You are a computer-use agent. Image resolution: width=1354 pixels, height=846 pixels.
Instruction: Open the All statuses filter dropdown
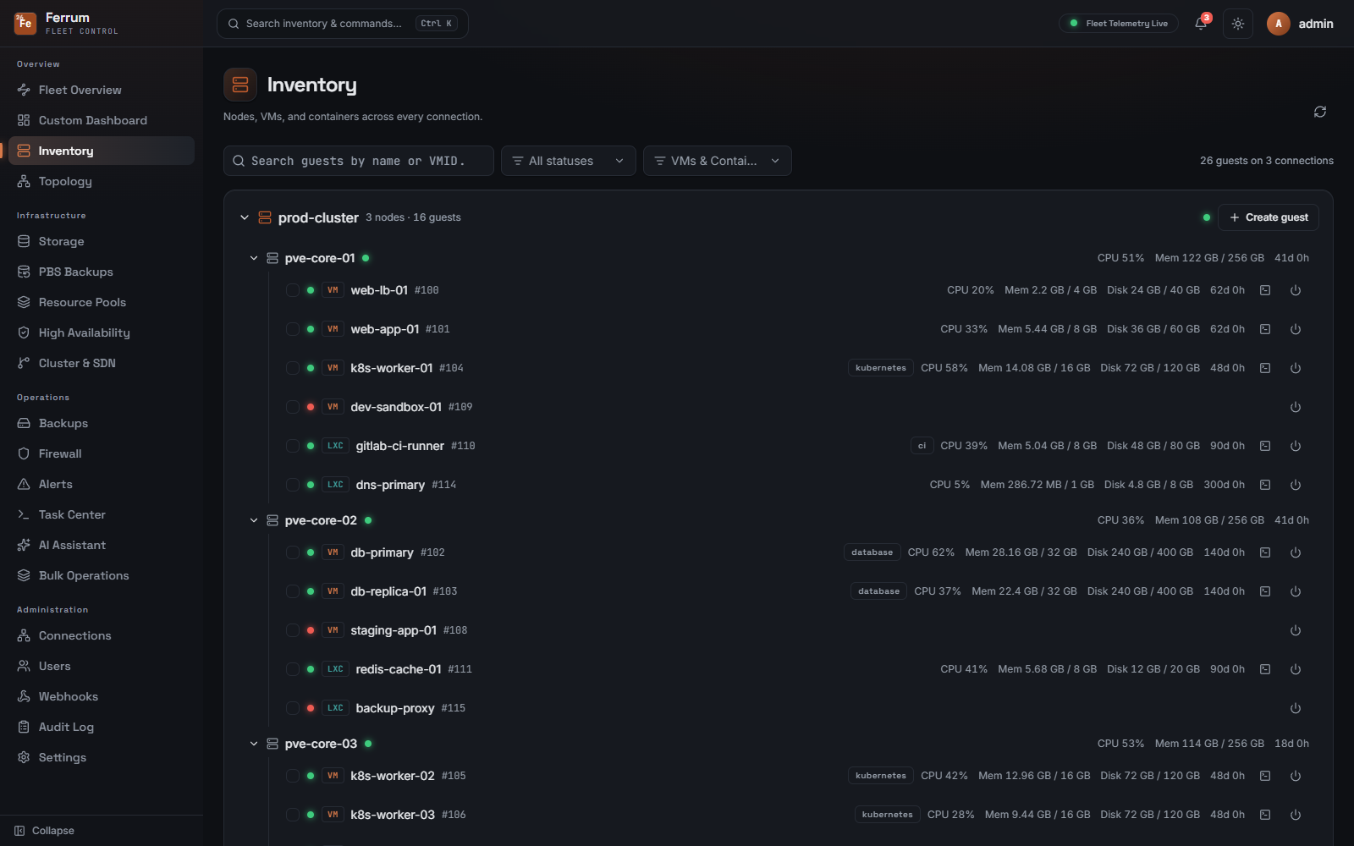569,161
